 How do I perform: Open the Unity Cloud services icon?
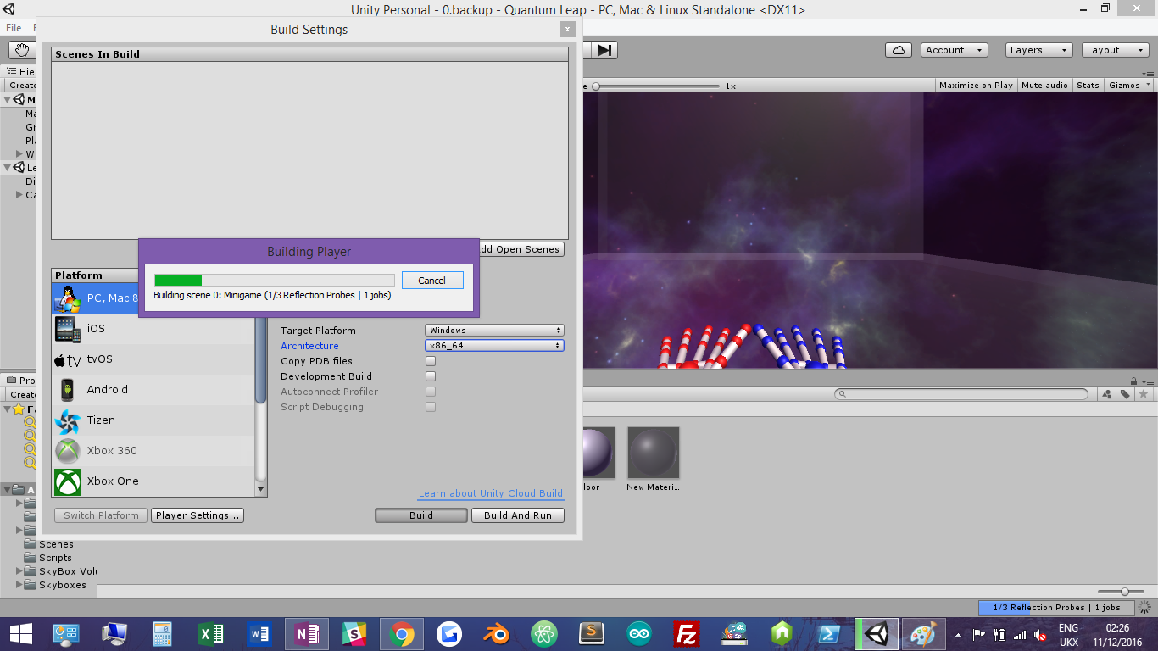(898, 50)
